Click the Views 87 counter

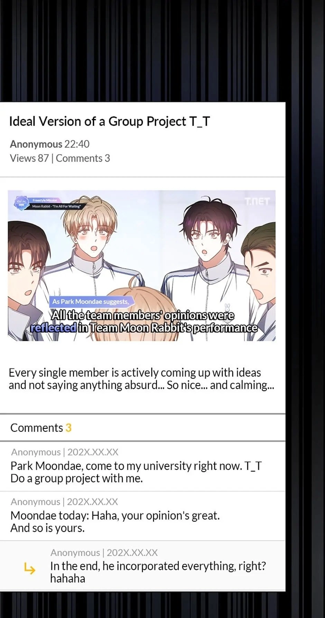pos(29,158)
